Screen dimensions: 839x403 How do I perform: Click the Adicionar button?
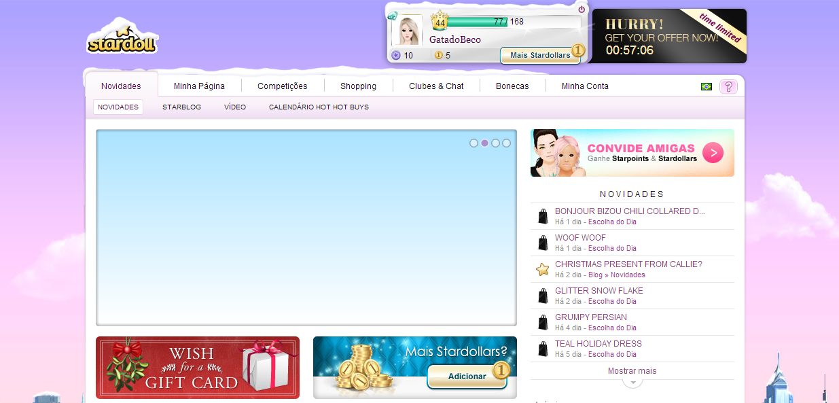[x=467, y=376]
